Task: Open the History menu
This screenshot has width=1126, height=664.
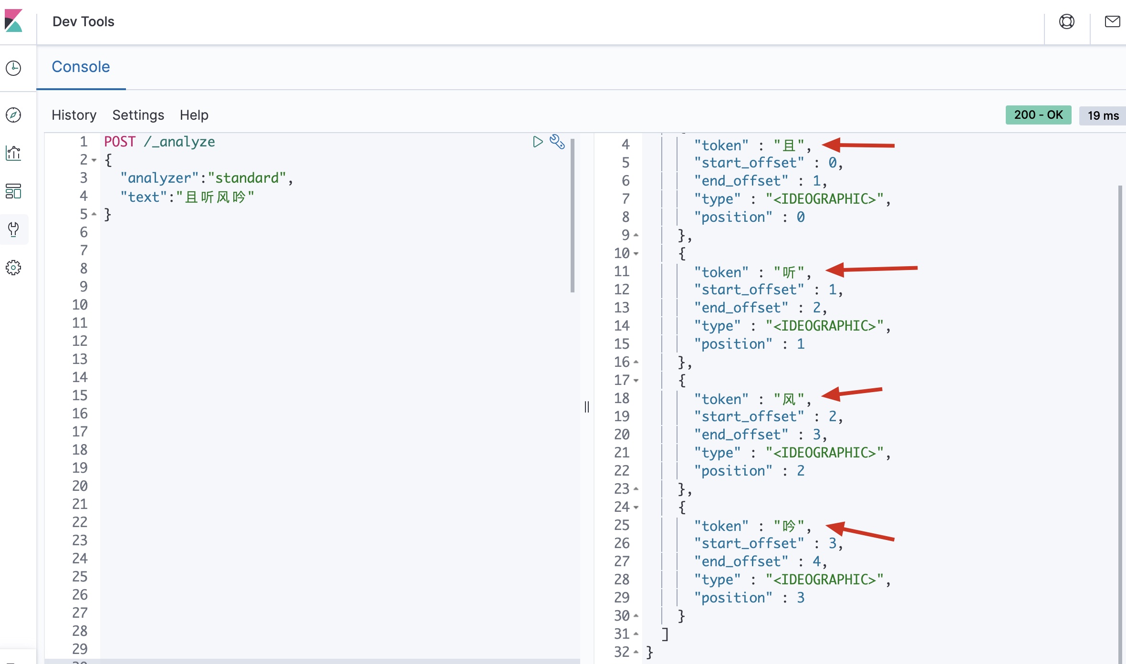Action: click(x=74, y=115)
